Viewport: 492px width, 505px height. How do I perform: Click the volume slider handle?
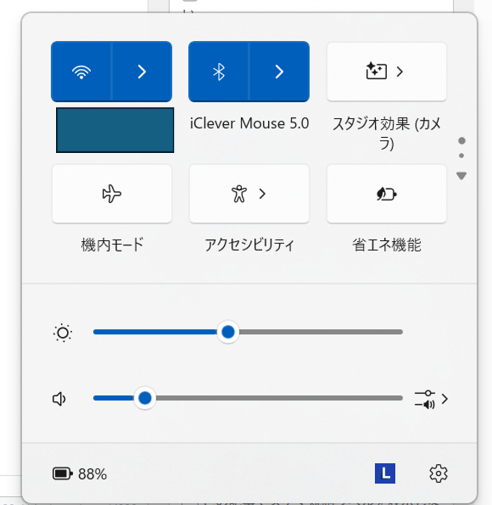[144, 399]
